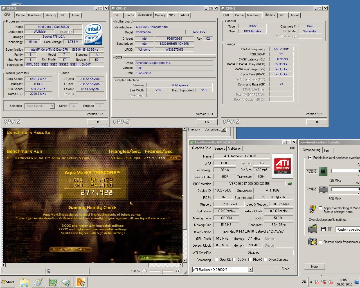Click the network tray icon
Image resolution: width=360 pixels, height=288 pixels.
324,282
